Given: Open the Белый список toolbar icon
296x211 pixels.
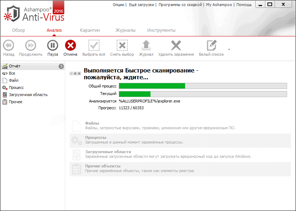Looking at the screenshot, I should click(212, 48).
